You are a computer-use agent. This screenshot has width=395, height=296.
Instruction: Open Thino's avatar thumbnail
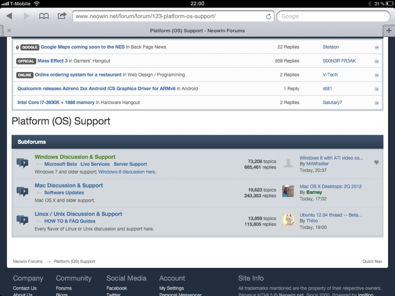click(288, 220)
